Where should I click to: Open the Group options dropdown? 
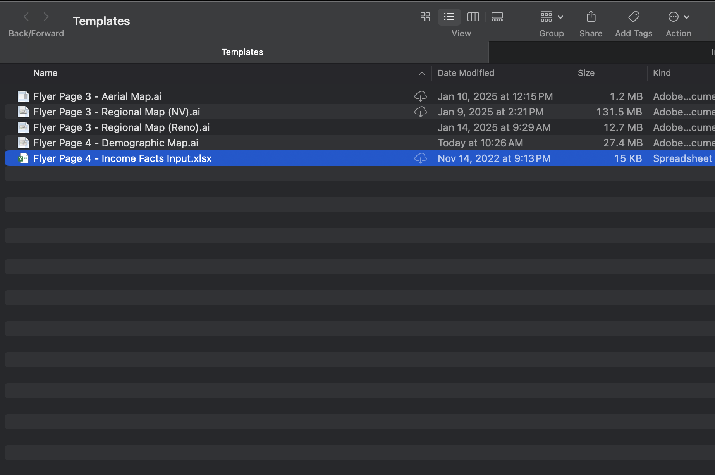551,17
